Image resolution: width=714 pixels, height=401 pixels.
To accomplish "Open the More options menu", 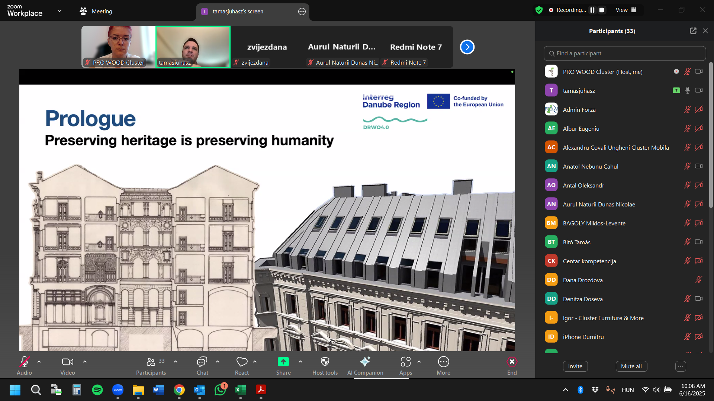I will [444, 366].
